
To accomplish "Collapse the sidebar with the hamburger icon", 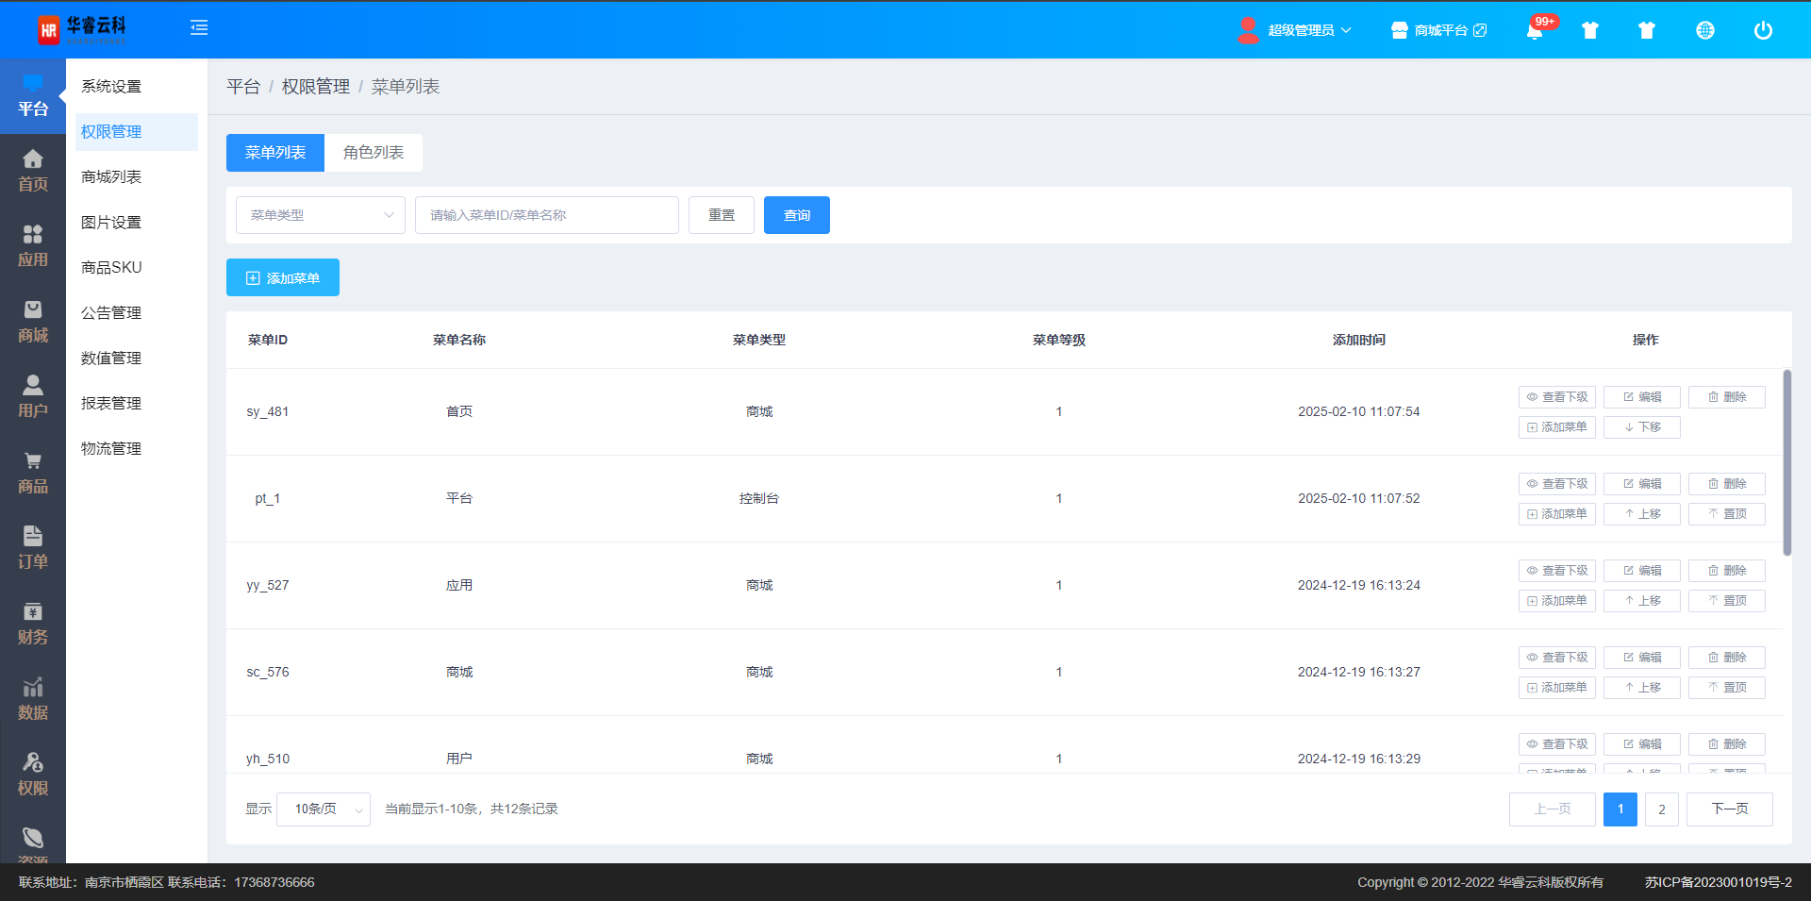I will coord(199,28).
